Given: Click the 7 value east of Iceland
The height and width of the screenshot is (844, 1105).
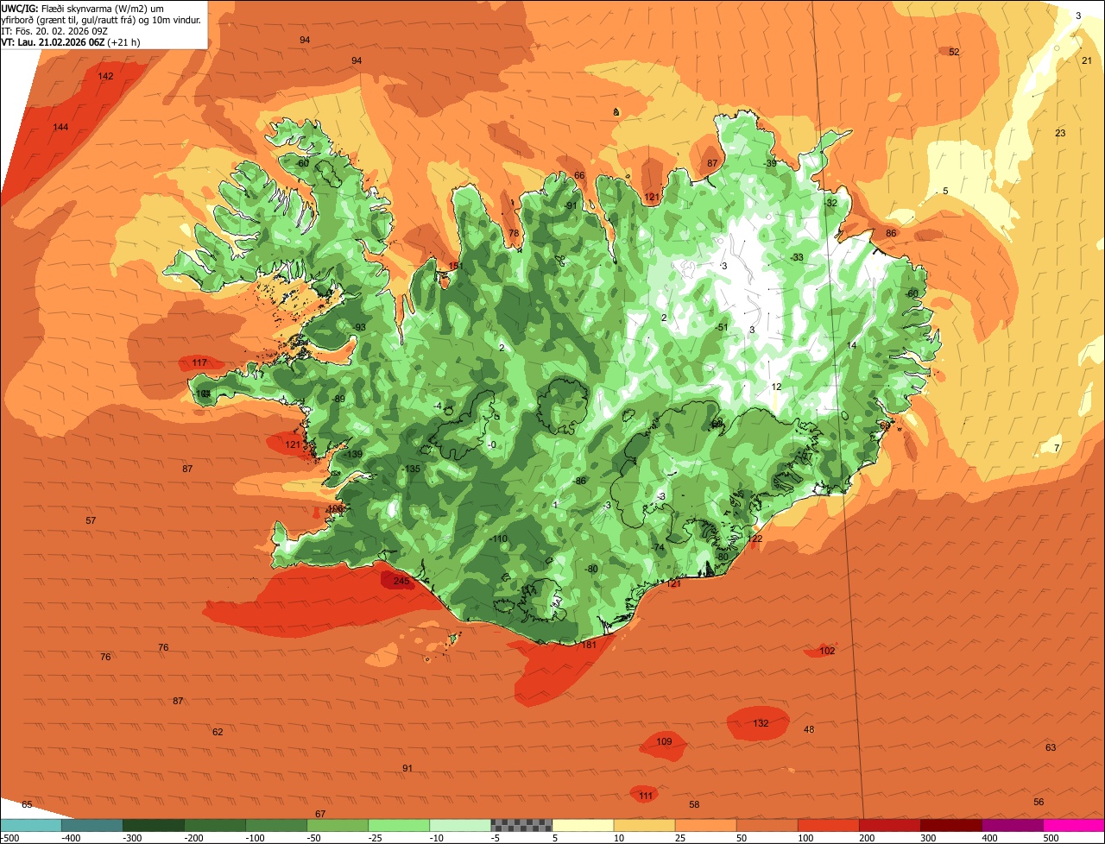Looking at the screenshot, I should tap(1057, 448).
